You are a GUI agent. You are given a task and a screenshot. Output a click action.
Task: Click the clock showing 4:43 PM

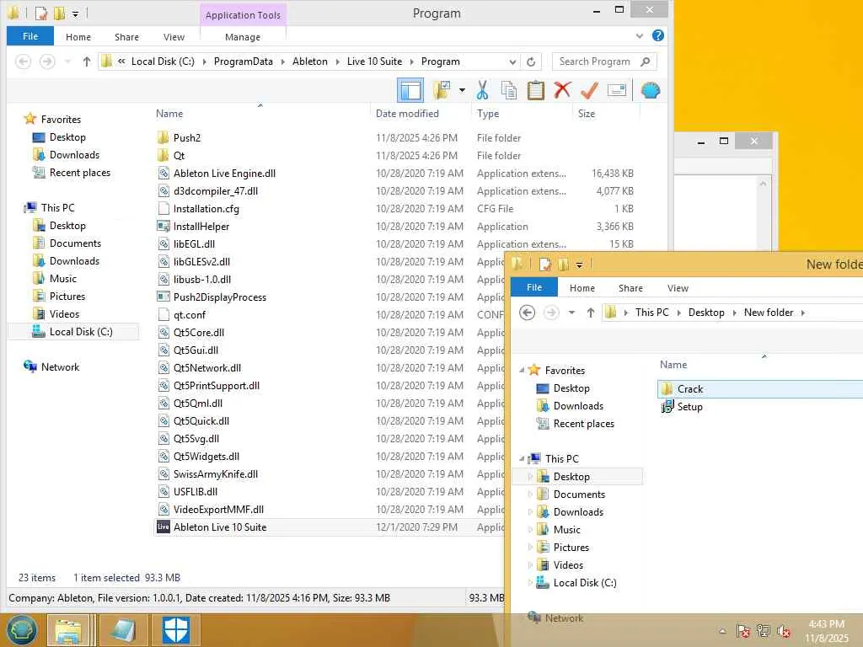(x=826, y=624)
